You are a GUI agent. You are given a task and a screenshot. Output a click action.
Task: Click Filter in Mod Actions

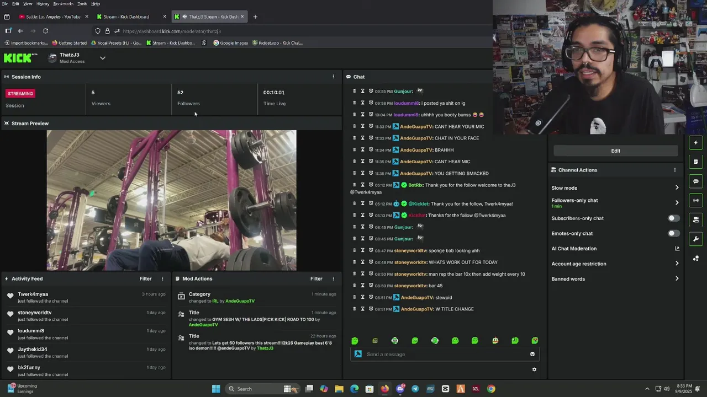[x=316, y=278]
